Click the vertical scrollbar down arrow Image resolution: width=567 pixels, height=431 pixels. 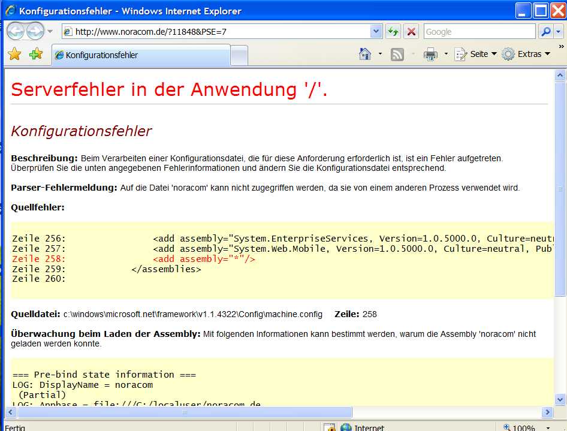(560, 399)
